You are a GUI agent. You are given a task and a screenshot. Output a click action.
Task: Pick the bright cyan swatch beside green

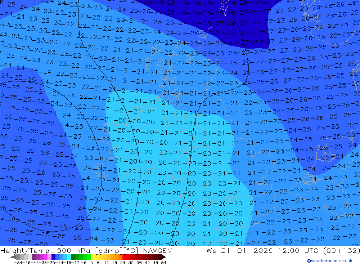pos(69,257)
